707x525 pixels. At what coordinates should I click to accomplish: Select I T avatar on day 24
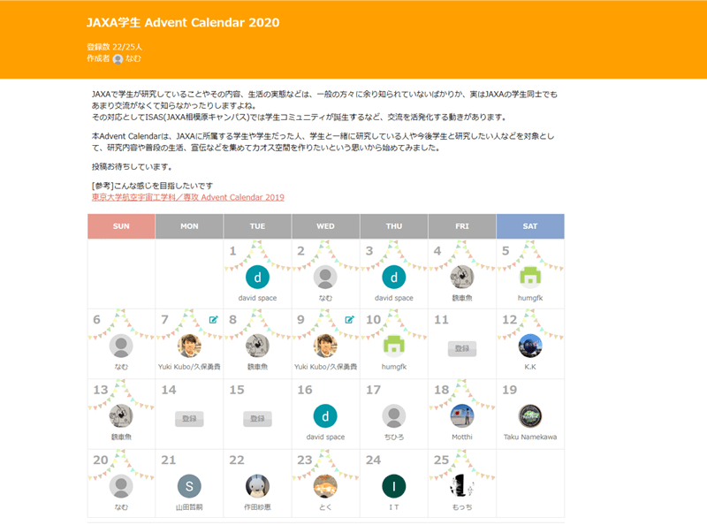point(393,486)
